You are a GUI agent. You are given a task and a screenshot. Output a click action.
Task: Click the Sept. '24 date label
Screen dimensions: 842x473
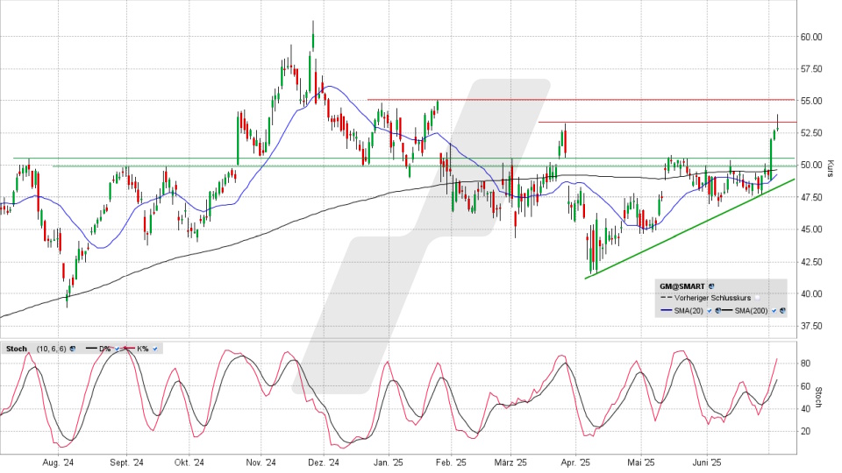coord(126,462)
